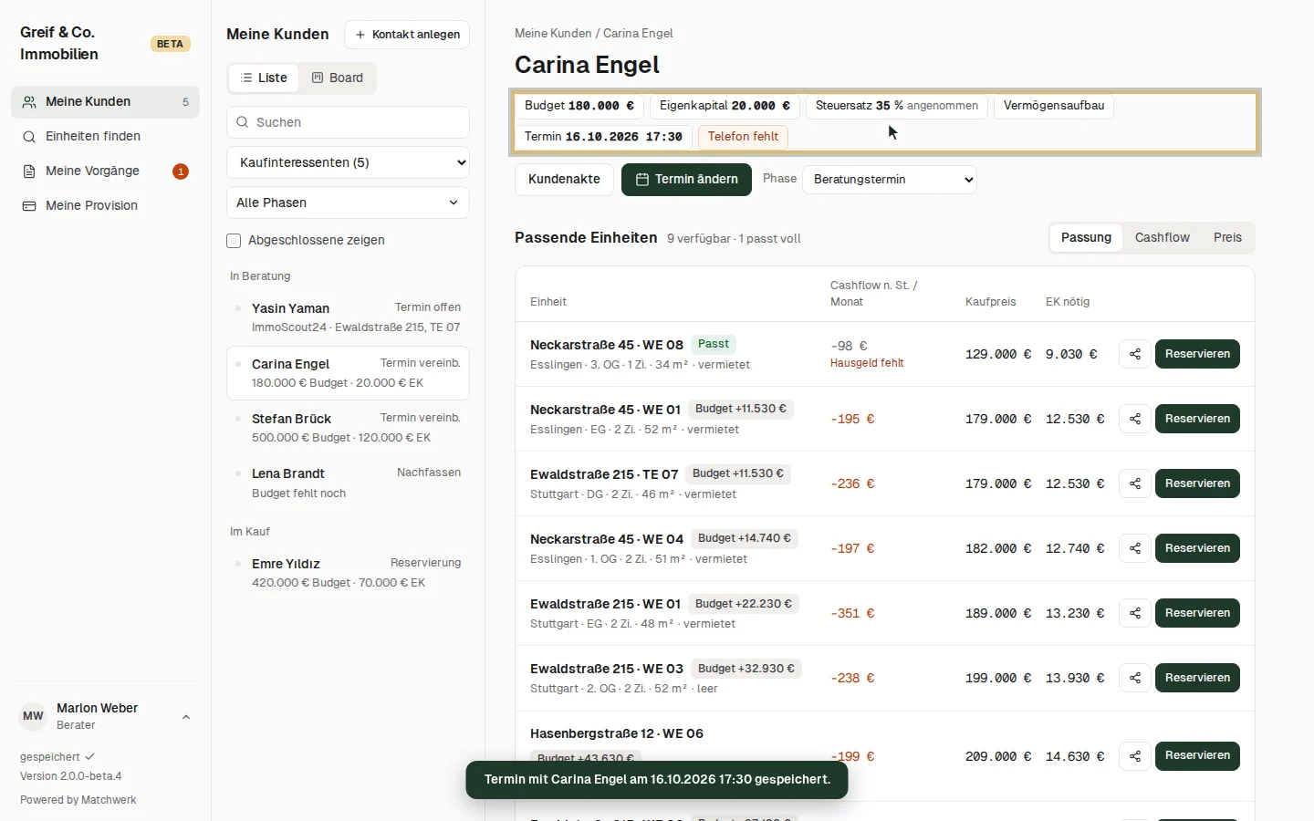Toggle Abgeschlossene zeigen checkbox
Viewport: 1314px width, 821px height.
[x=234, y=241]
